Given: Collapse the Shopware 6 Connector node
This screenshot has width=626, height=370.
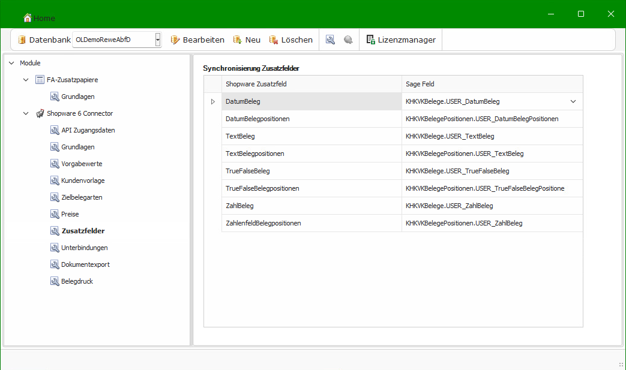Looking at the screenshot, I should (x=26, y=113).
